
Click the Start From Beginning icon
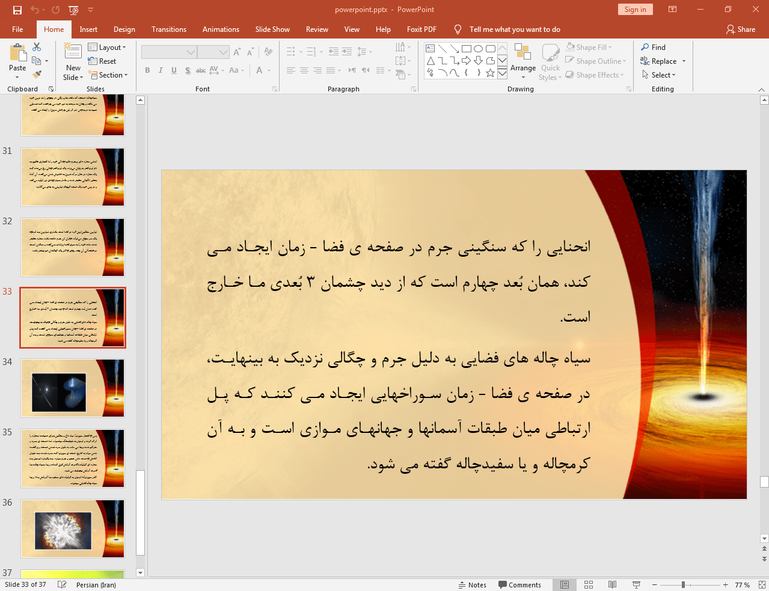coord(73,10)
